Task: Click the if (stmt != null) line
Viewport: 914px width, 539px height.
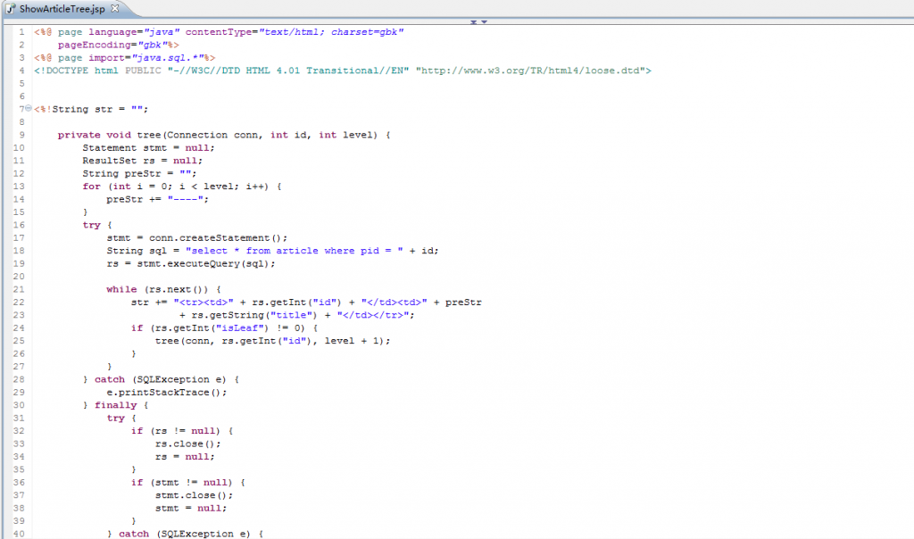Action: [x=187, y=483]
